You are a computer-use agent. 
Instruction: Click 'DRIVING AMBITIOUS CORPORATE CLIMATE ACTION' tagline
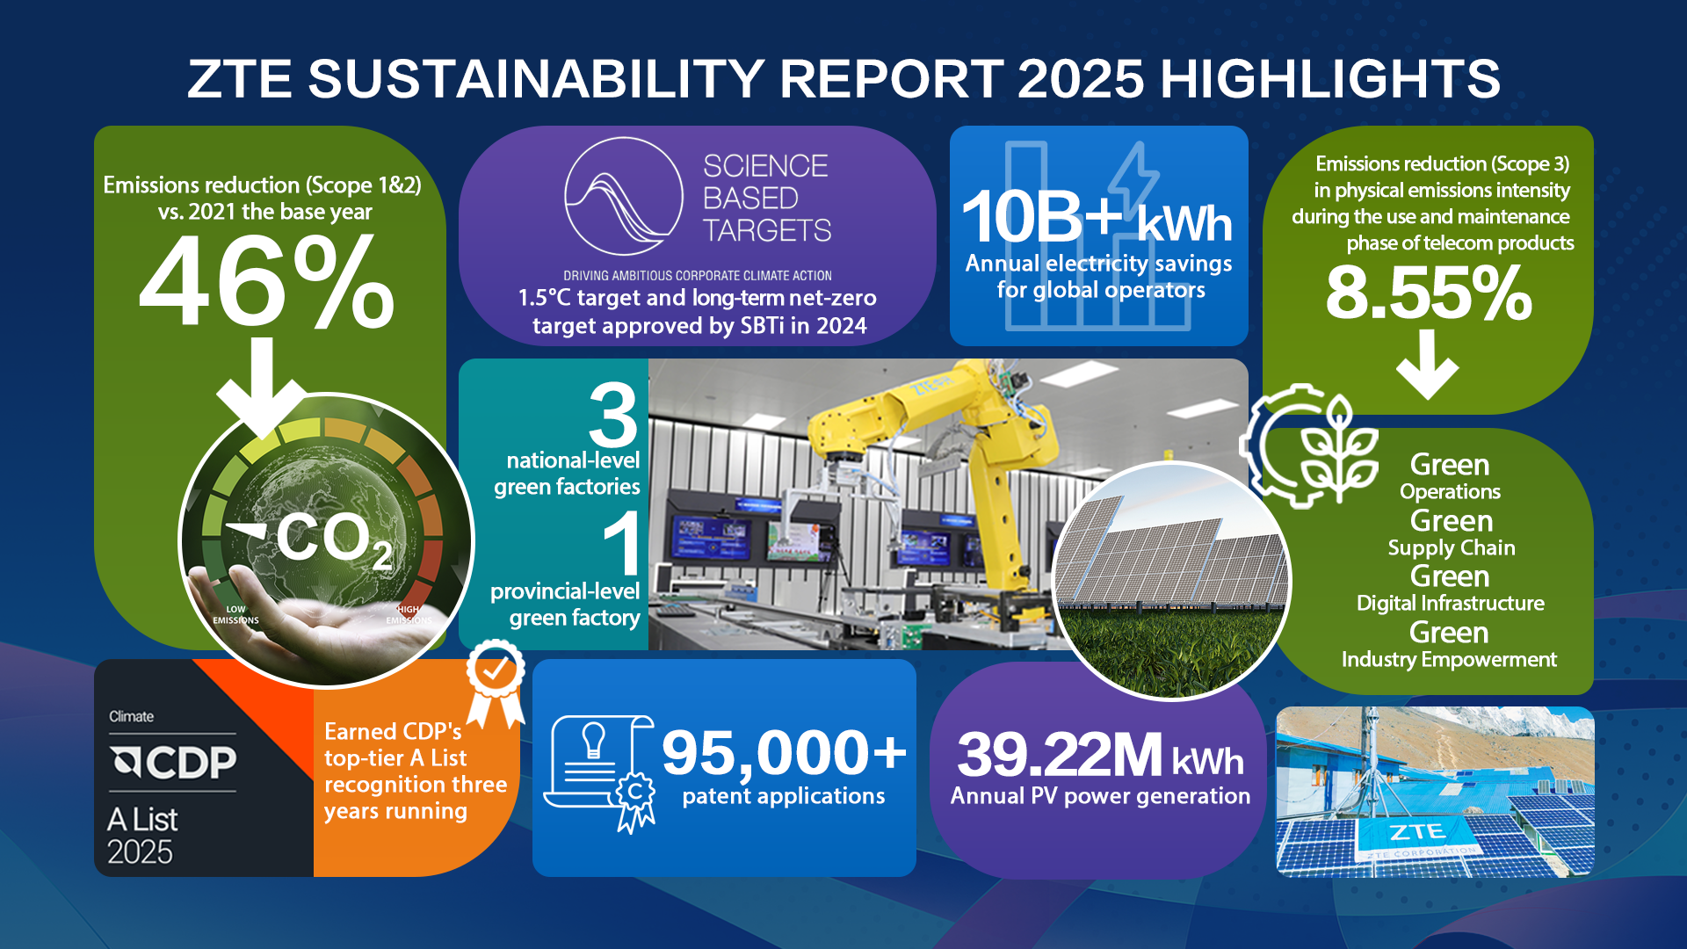[698, 276]
